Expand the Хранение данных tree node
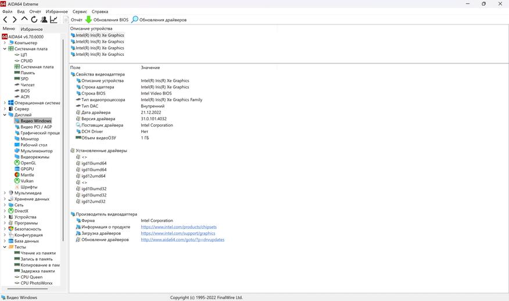Viewport: 509px width, 301px height. (x=5, y=199)
